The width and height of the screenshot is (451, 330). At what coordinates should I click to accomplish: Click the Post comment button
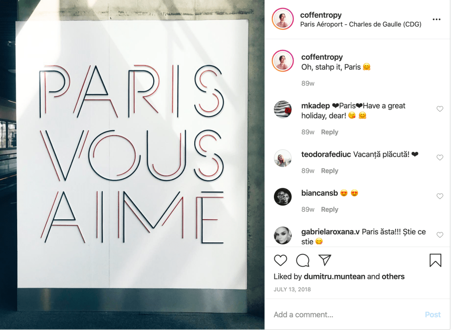pyautogui.click(x=433, y=315)
